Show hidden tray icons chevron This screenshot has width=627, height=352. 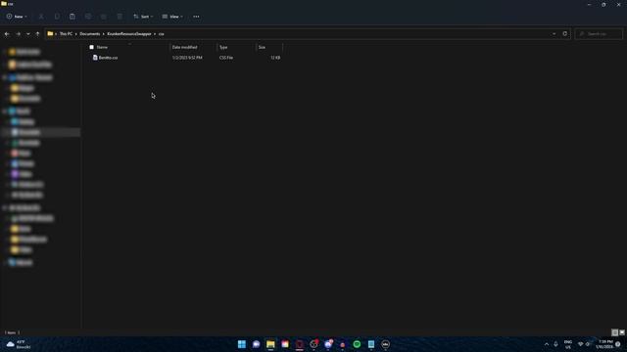click(x=547, y=344)
